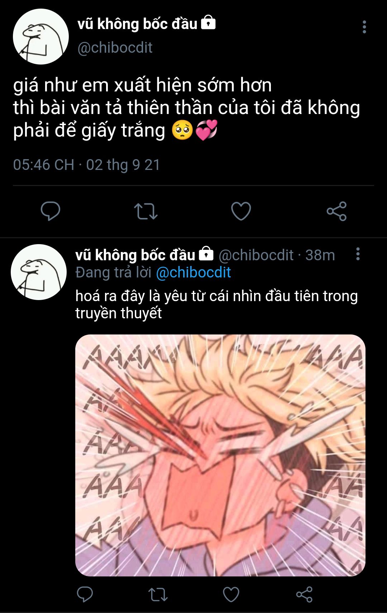The width and height of the screenshot is (387, 613).
Task: Open the three-dot menu of the reply tweet
Action: [358, 254]
